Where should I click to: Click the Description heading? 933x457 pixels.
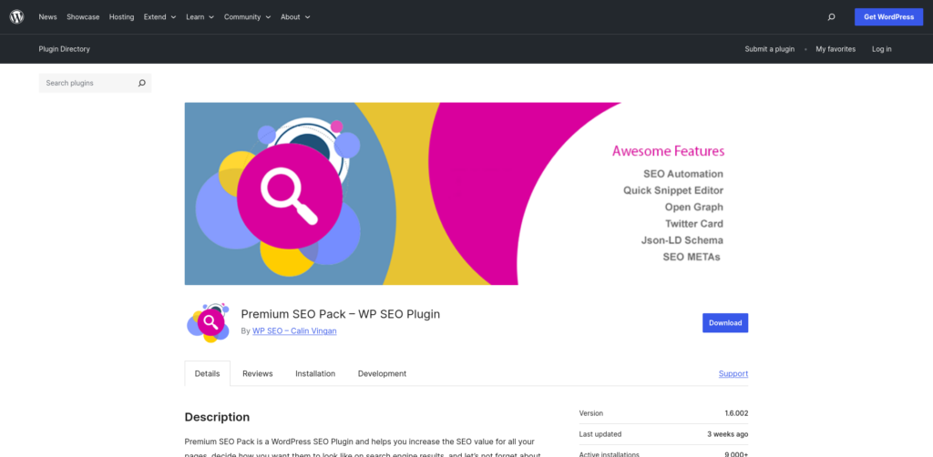[217, 417]
